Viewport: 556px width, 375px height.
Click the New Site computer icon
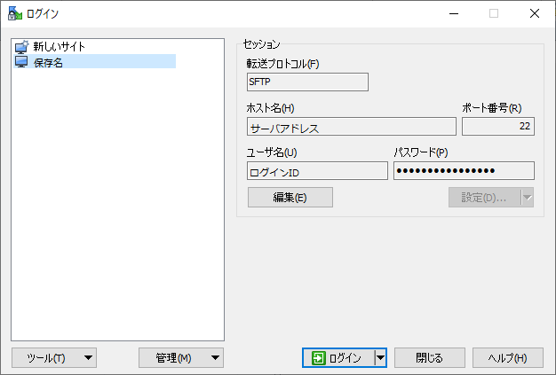[21, 47]
